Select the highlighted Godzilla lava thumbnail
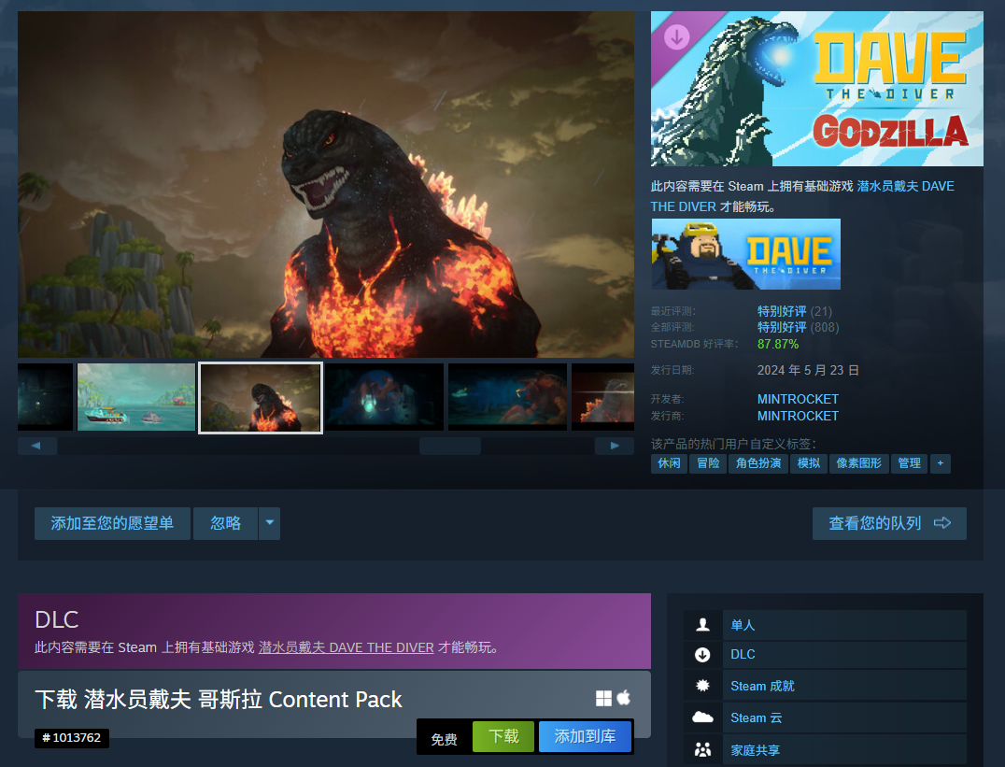Screen dimensions: 1005x767 [x=261, y=398]
